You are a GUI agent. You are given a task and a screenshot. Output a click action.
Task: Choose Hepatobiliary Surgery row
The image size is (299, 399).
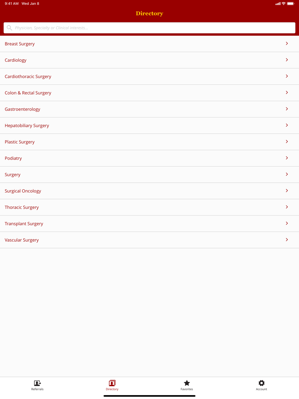(149, 126)
